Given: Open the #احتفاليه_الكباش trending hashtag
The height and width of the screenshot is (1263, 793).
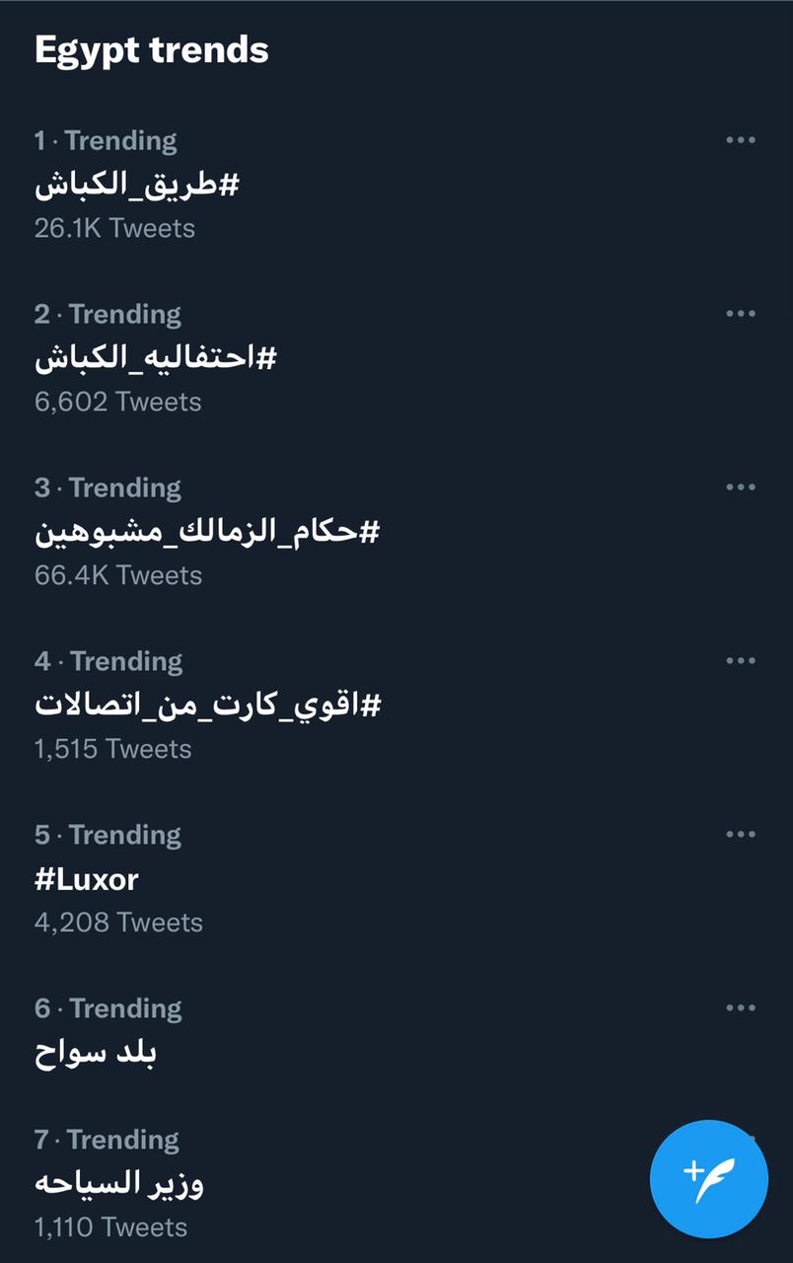Looking at the screenshot, I should coord(155,358).
